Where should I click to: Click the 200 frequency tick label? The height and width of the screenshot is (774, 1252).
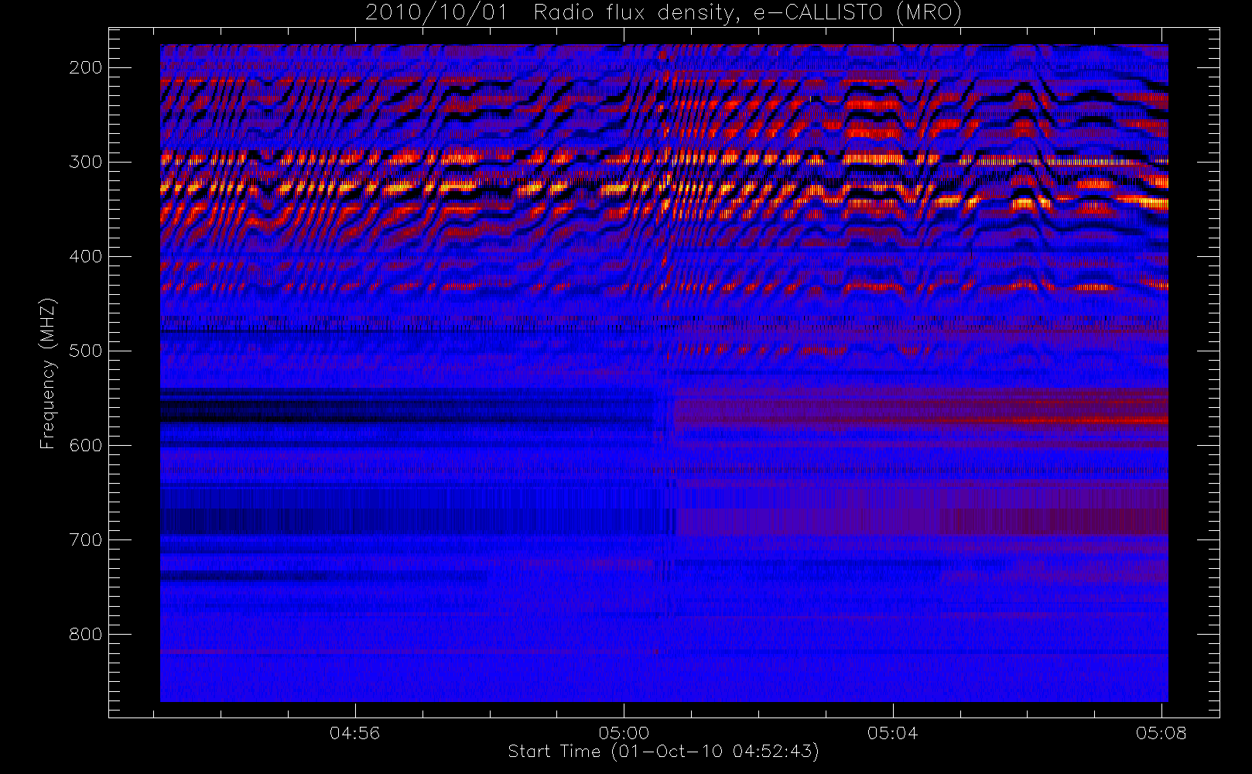(x=85, y=67)
